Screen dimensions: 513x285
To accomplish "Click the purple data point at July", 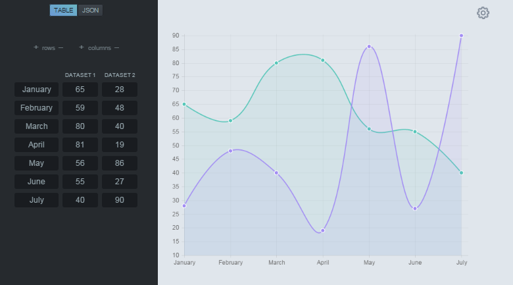I will (x=461, y=36).
